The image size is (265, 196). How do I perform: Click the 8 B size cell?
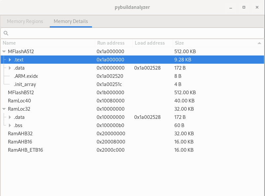pos(178,76)
